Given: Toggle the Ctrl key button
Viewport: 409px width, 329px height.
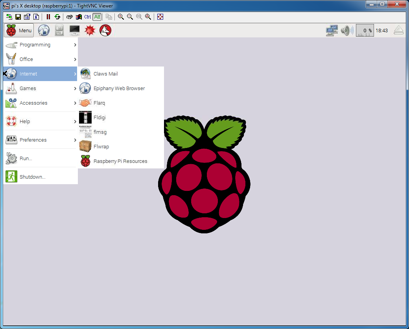Looking at the screenshot, I should click(x=88, y=17).
